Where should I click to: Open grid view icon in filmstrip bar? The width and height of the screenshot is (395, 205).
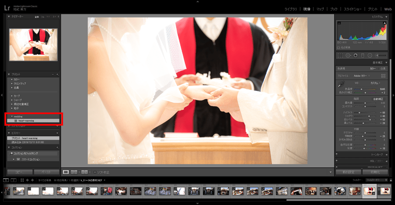(x=22, y=180)
